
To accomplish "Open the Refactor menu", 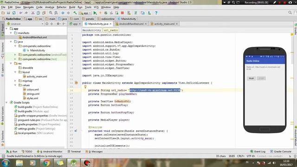I will click(62, 7).
